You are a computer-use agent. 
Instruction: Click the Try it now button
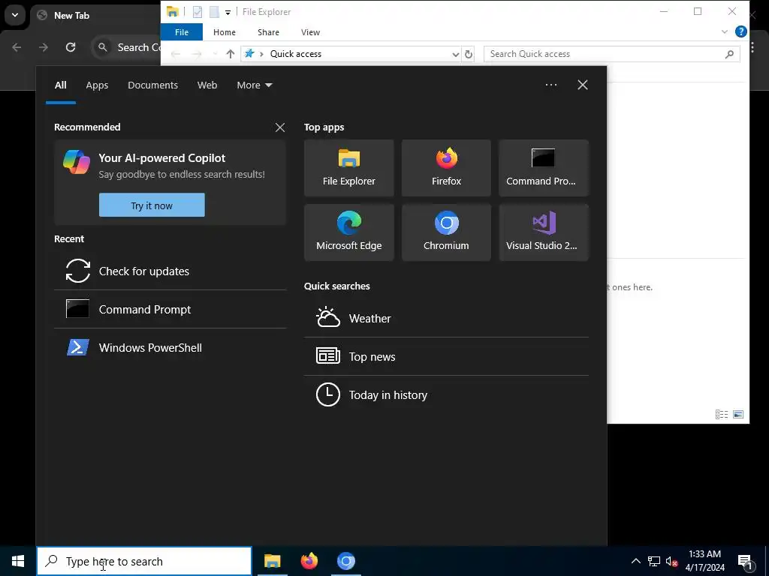coord(152,205)
